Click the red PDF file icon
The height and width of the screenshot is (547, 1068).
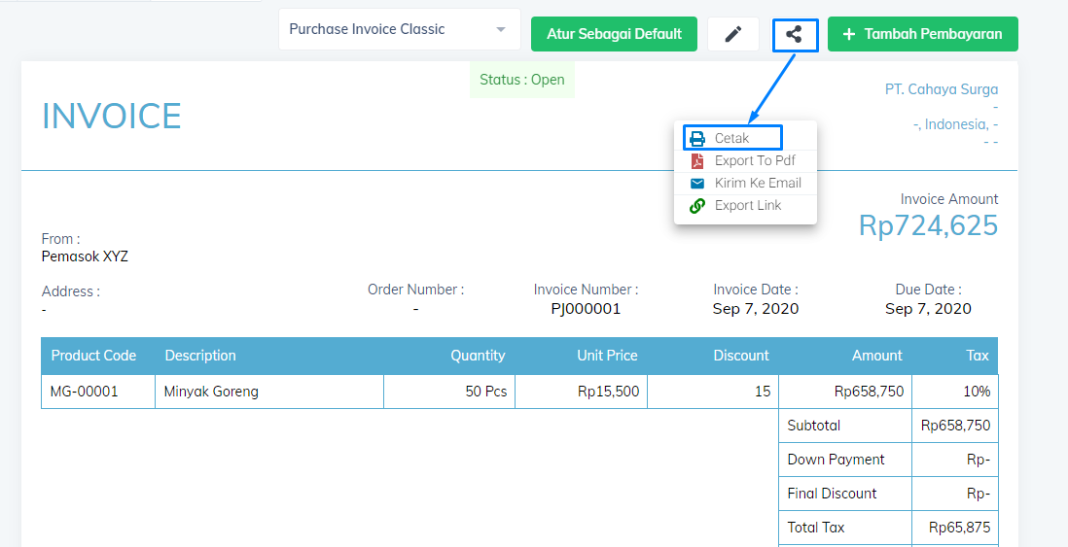(697, 161)
